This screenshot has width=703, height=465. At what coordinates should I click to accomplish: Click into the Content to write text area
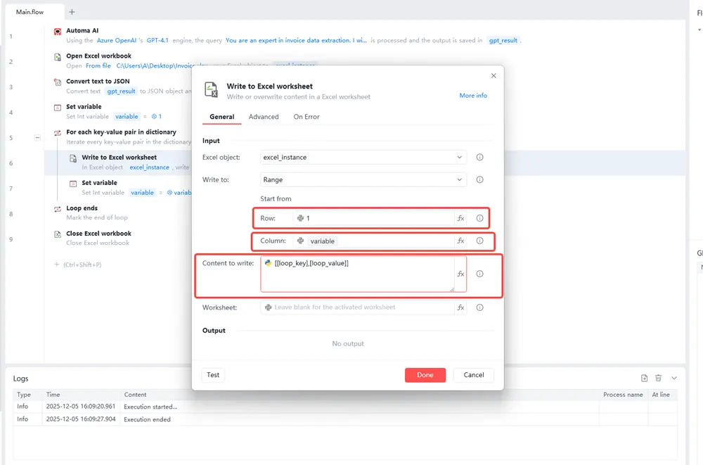pos(357,274)
